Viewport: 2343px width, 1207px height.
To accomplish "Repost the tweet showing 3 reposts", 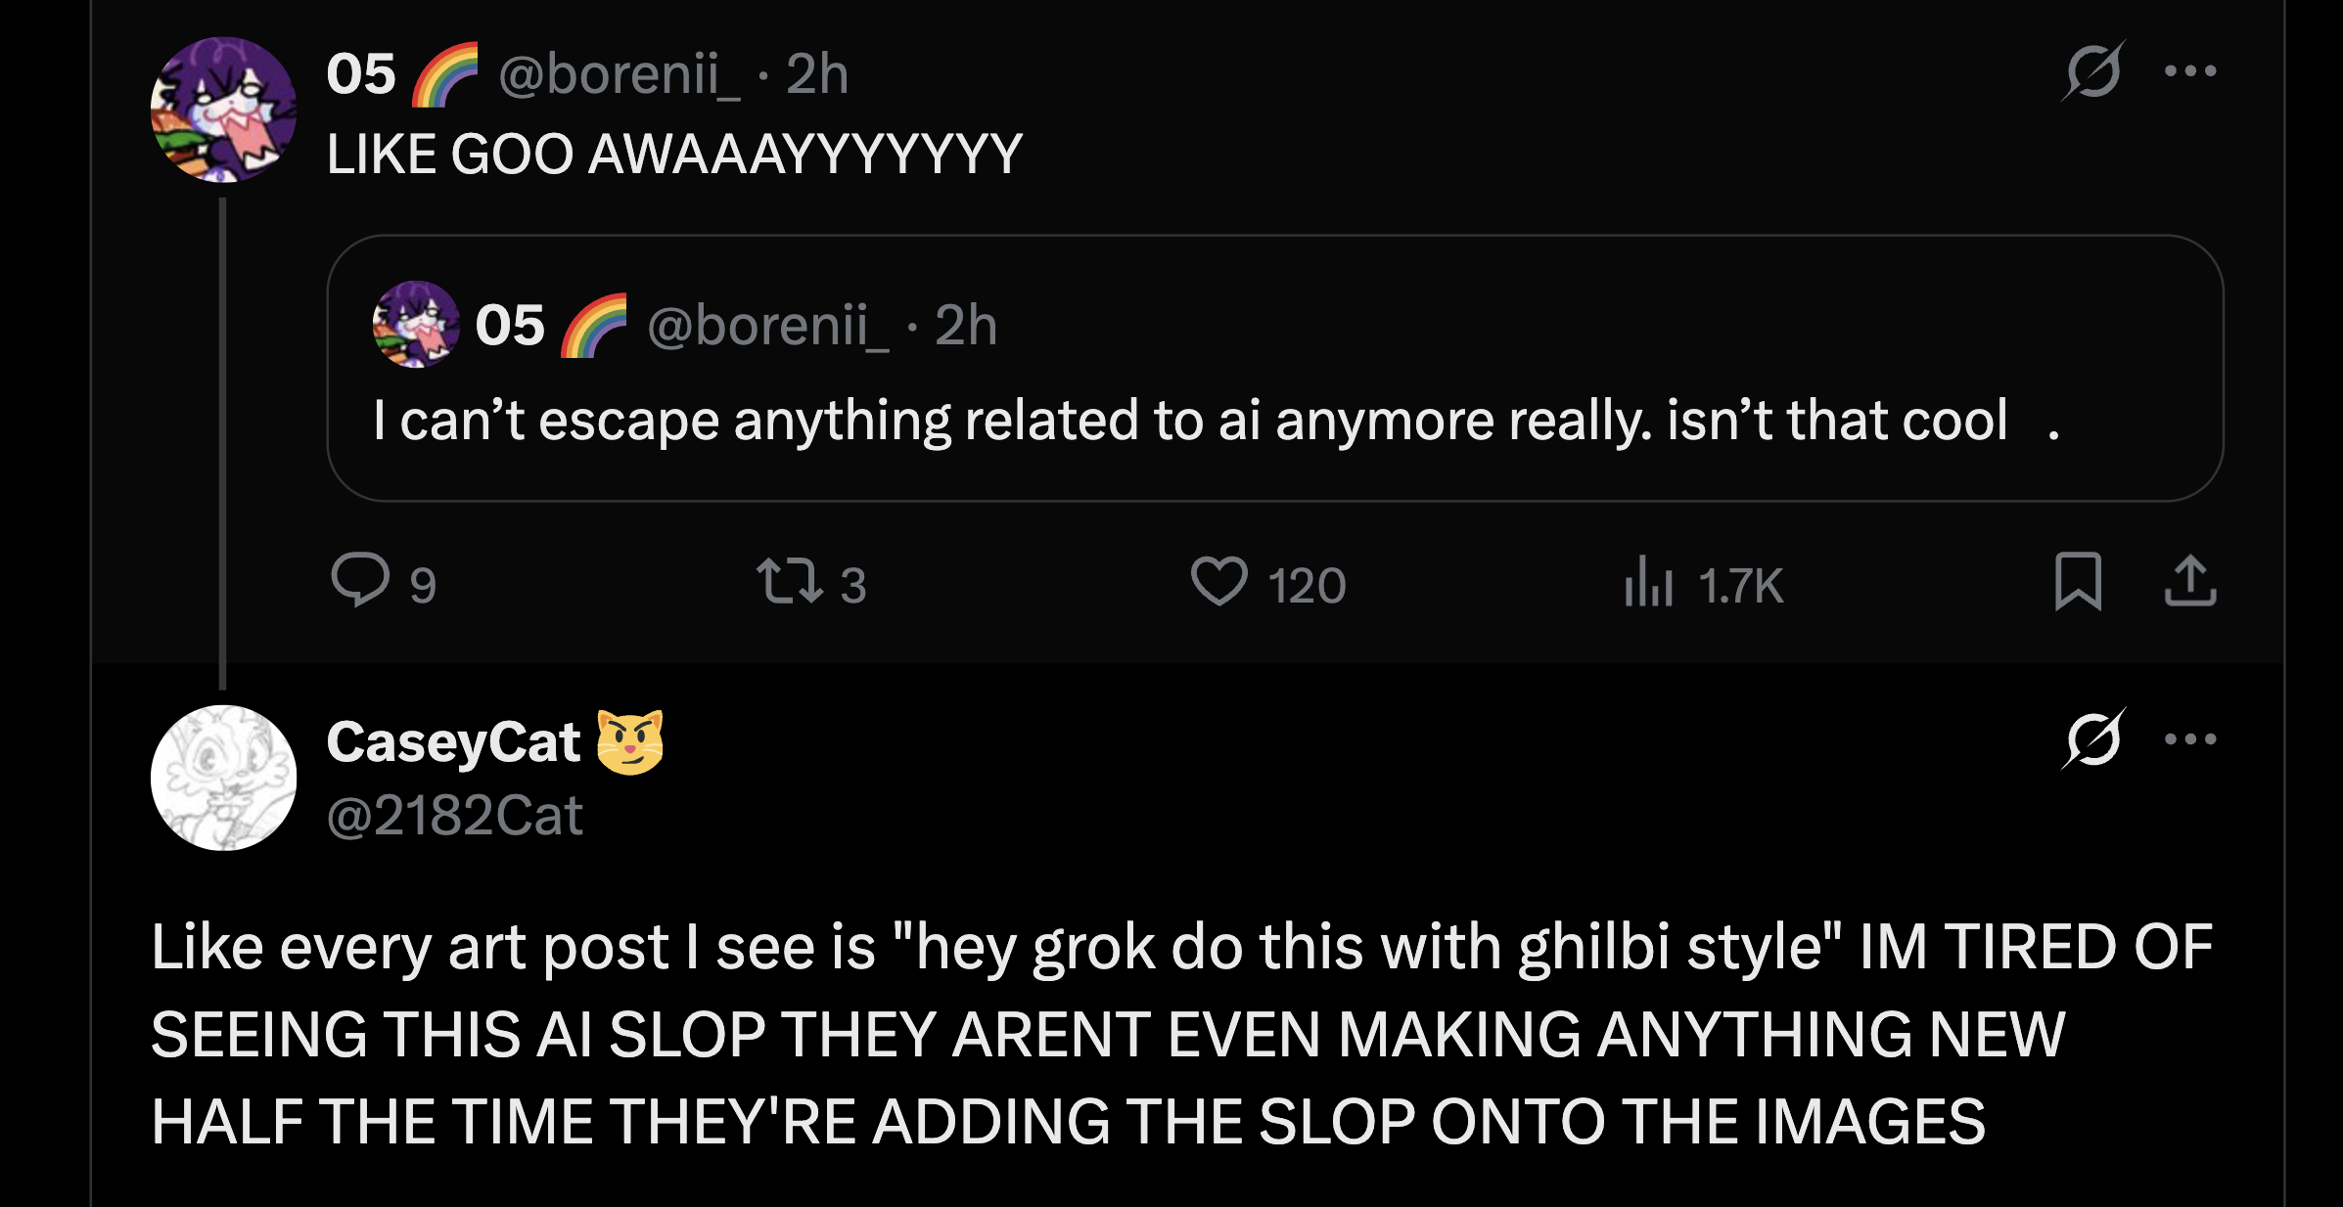I will 789,581.
